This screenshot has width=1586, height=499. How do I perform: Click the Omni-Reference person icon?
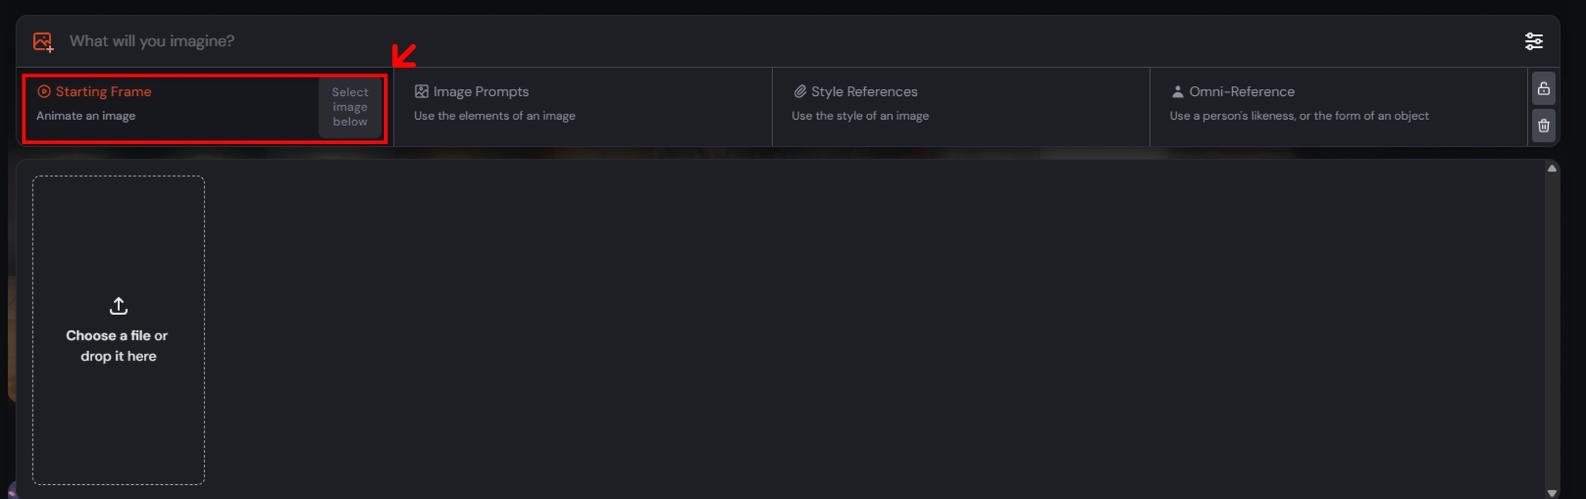click(1177, 91)
